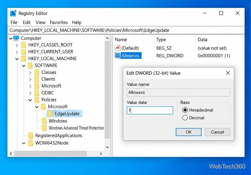Click the HKEY_LOCAL_MACHINE folder icon
This screenshot has width=251, height=175.
(x=24, y=59)
